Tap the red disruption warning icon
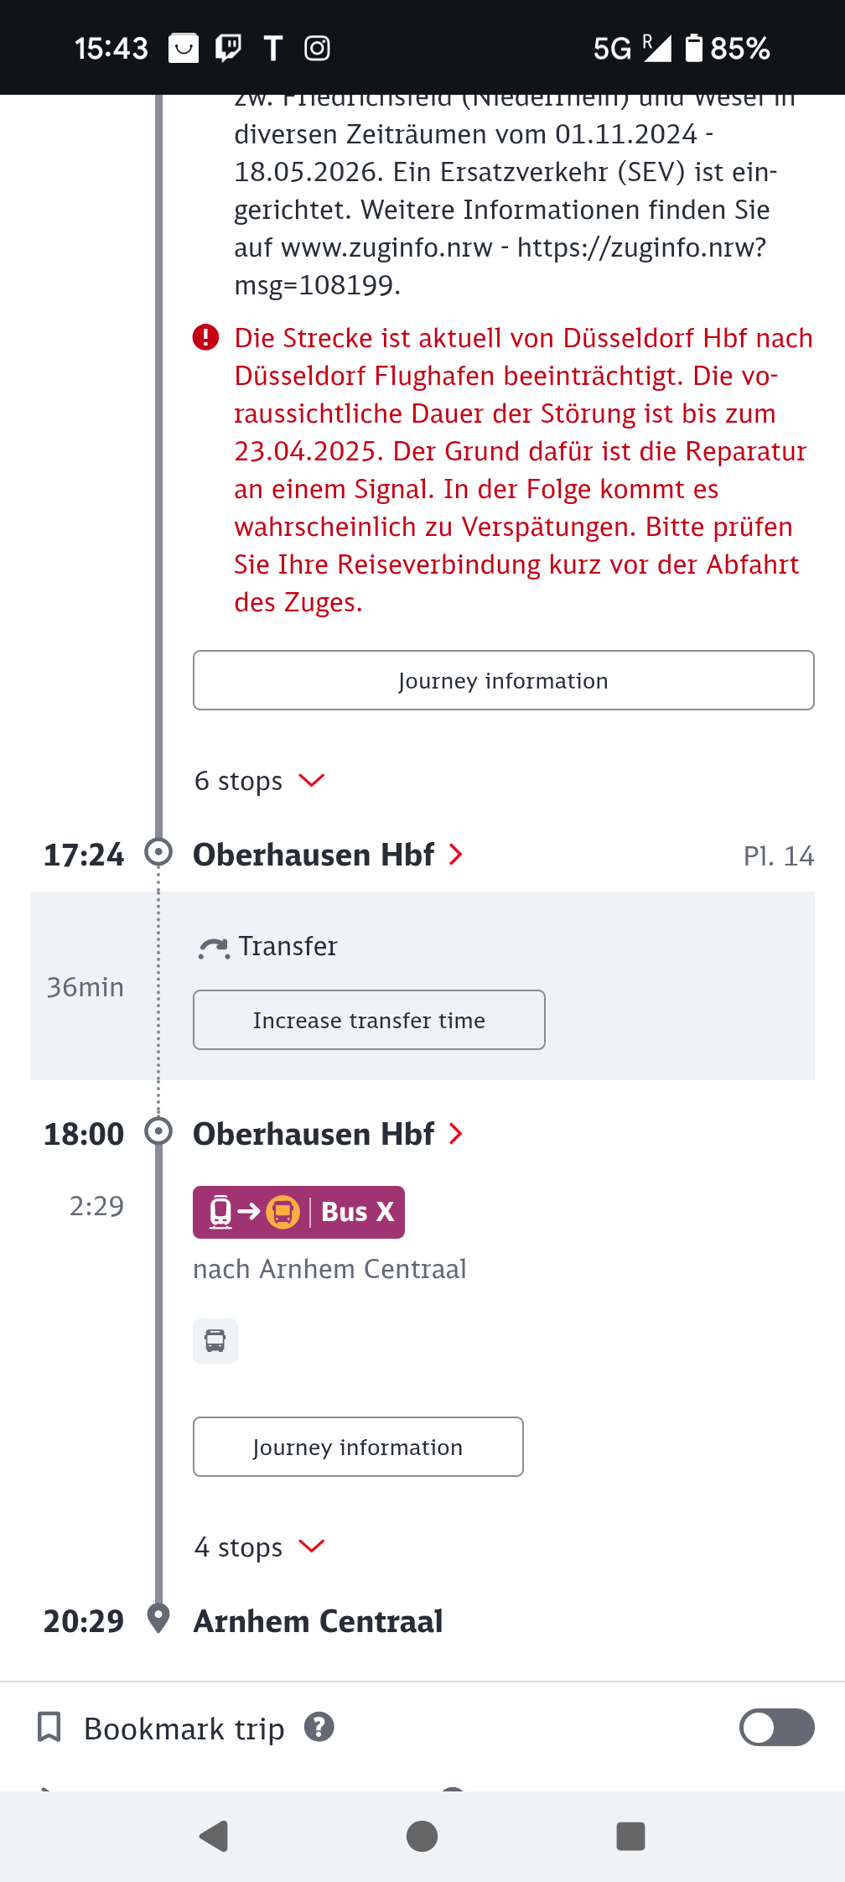The width and height of the screenshot is (845, 1882). pos(205,337)
